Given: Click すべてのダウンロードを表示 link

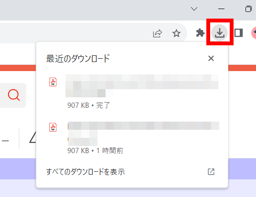Looking at the screenshot, I should [85, 172].
